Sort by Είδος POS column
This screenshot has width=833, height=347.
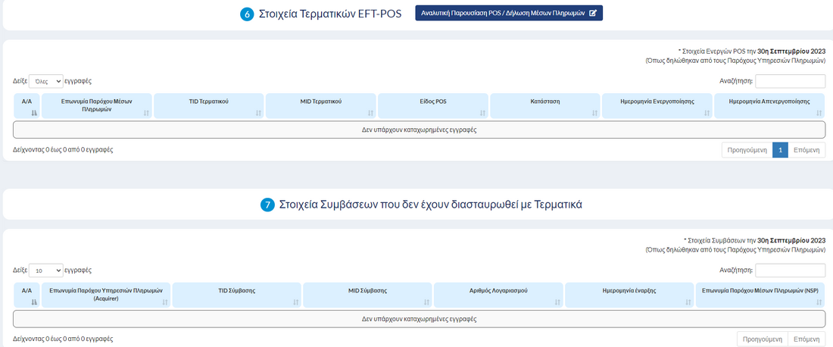(x=432, y=105)
